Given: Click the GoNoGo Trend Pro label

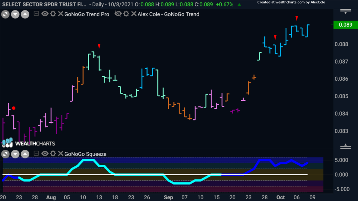Looking at the screenshot, I should (87, 14).
